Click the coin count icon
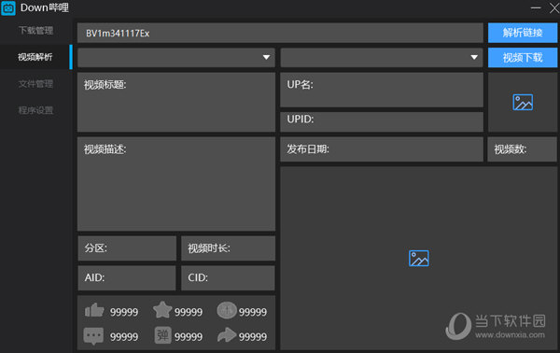Viewport: 560px width, 353px height. (x=227, y=310)
